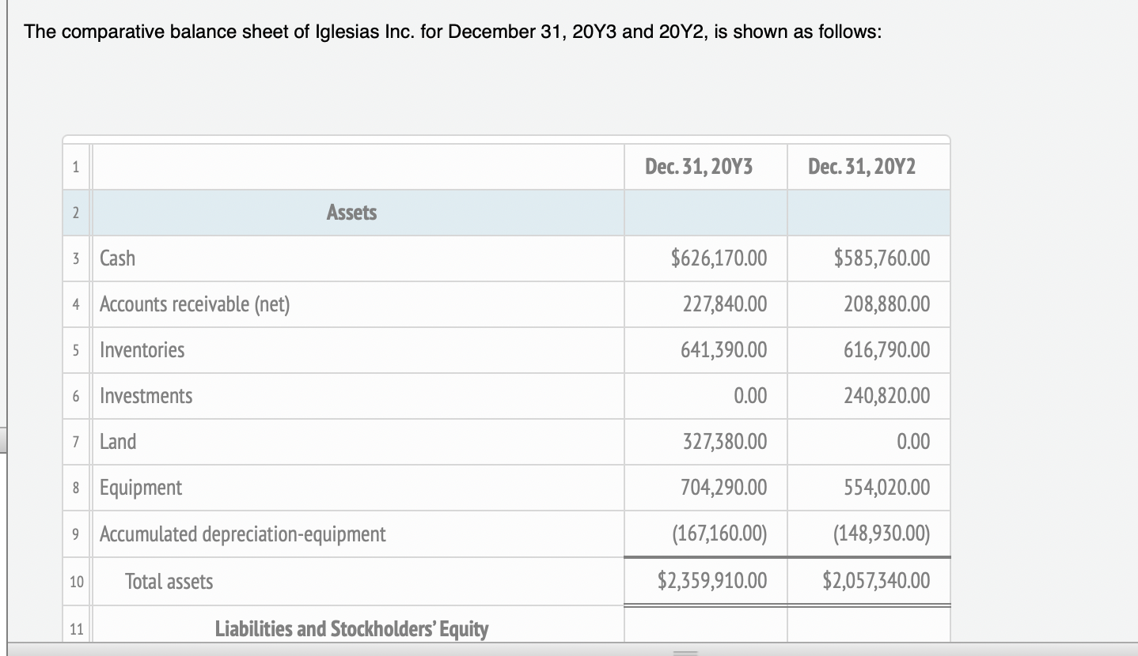Select Land 20Y2 value 0.00

click(x=913, y=441)
